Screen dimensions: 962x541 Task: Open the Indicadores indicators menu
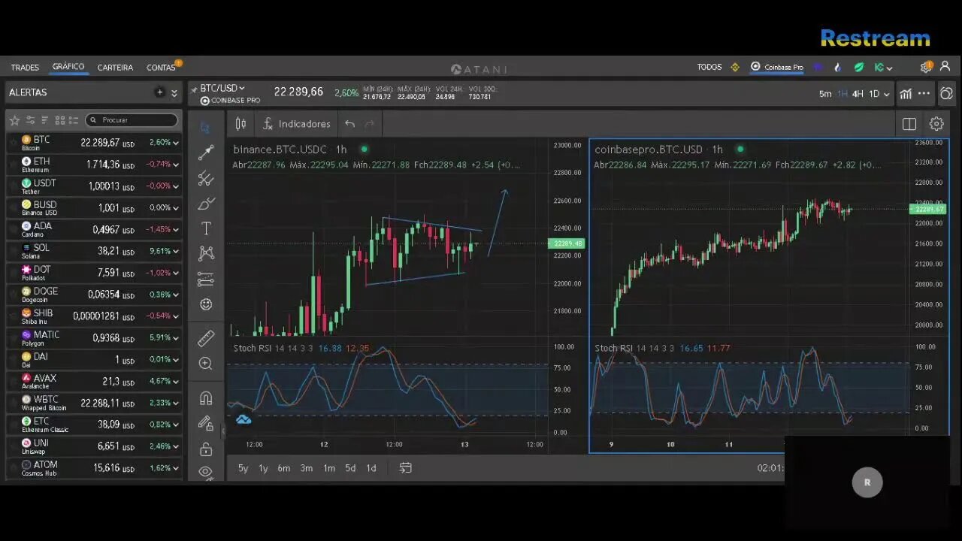[297, 124]
